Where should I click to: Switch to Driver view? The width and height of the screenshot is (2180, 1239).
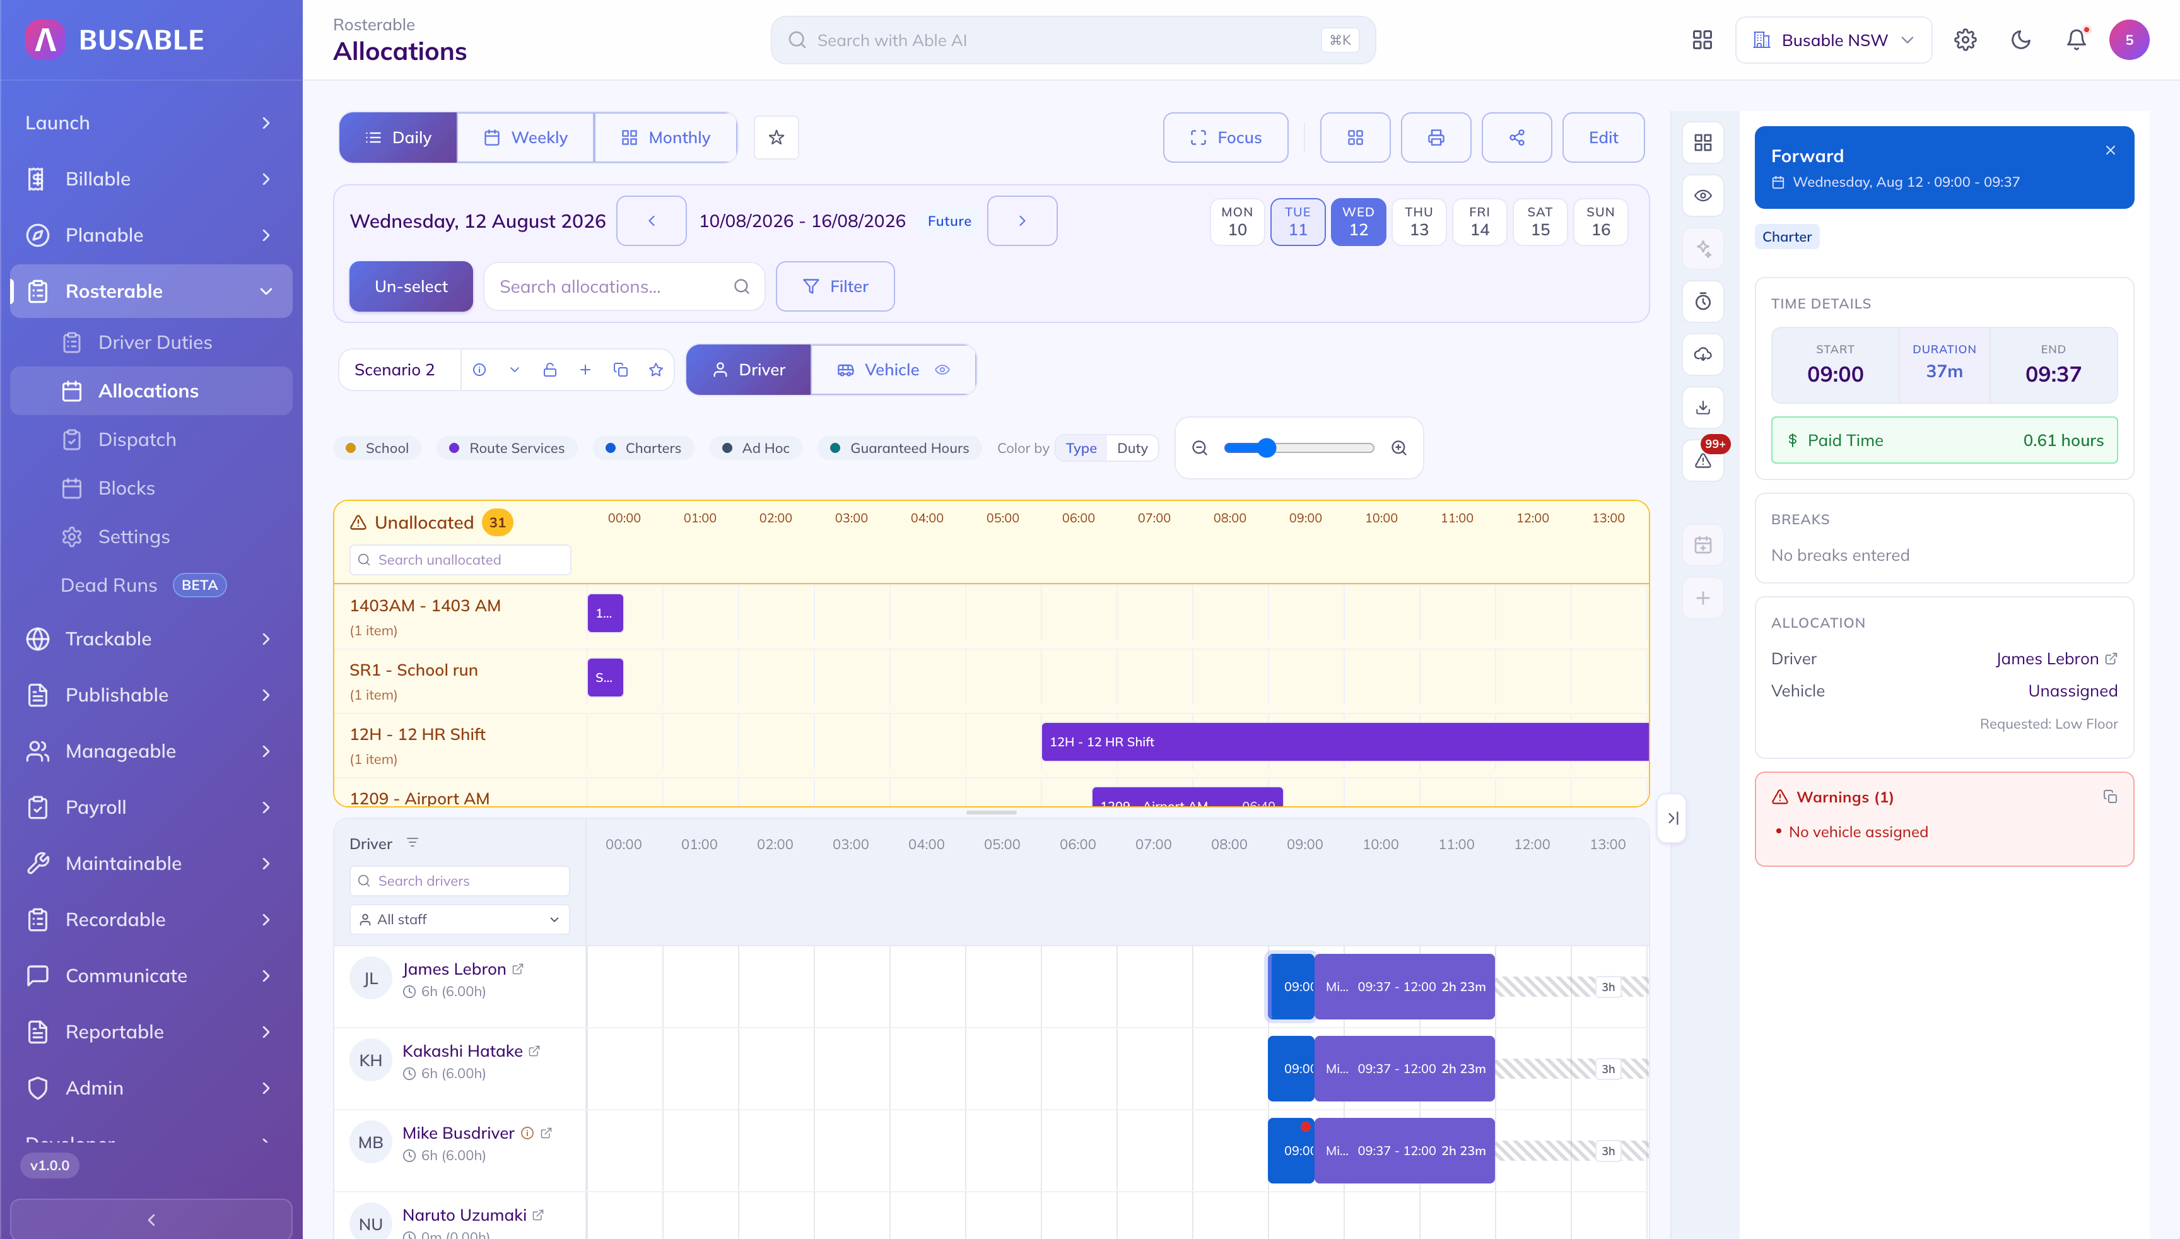pyautogui.click(x=749, y=369)
